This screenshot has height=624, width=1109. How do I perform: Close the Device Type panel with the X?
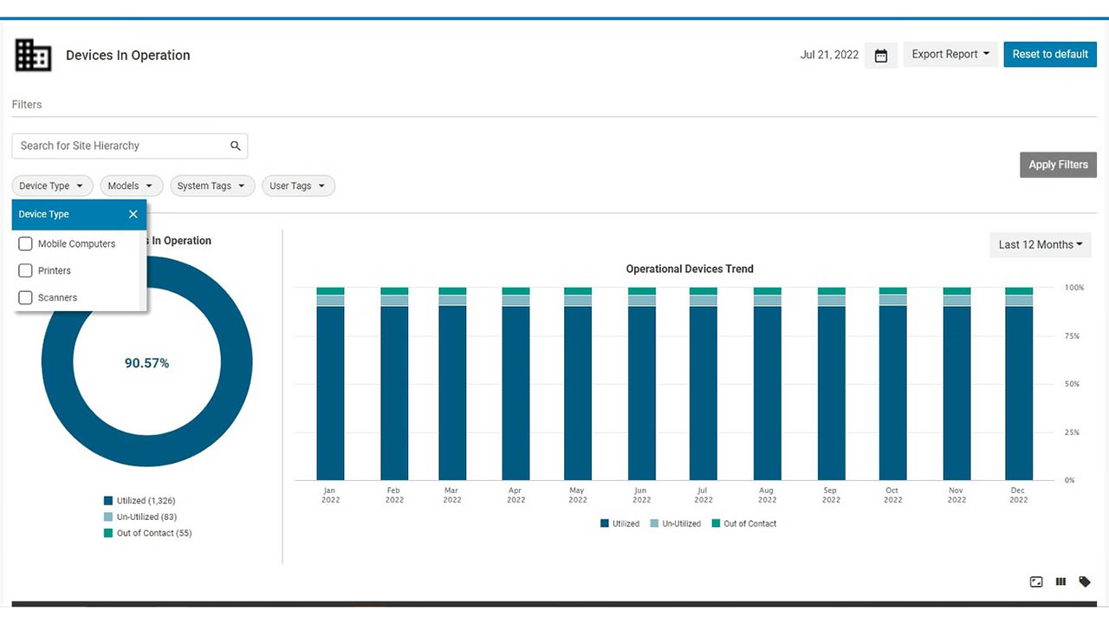click(133, 214)
